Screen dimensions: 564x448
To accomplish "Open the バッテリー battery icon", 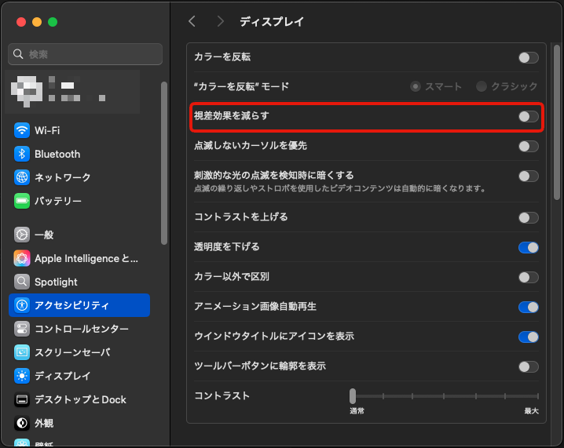I will 22,201.
